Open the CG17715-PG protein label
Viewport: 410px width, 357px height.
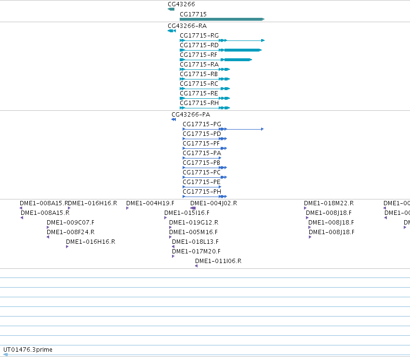pyautogui.click(x=202, y=124)
